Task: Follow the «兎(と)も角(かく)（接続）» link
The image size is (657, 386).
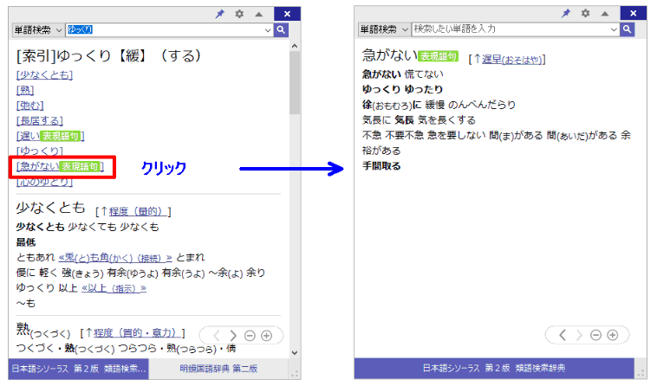Action: pyautogui.click(x=115, y=258)
